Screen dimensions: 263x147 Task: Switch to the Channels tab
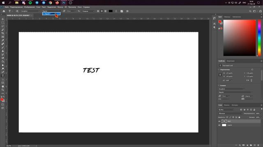pyautogui.click(x=226, y=105)
